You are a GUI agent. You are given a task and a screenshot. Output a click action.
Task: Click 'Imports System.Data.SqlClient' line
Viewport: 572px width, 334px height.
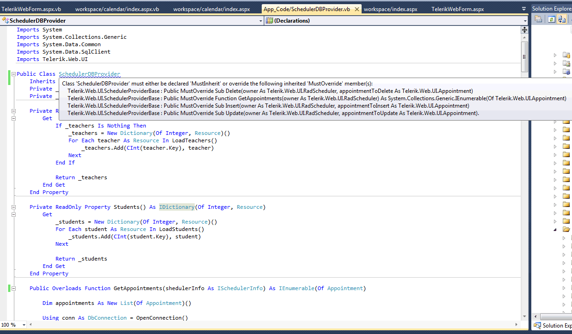click(x=63, y=52)
